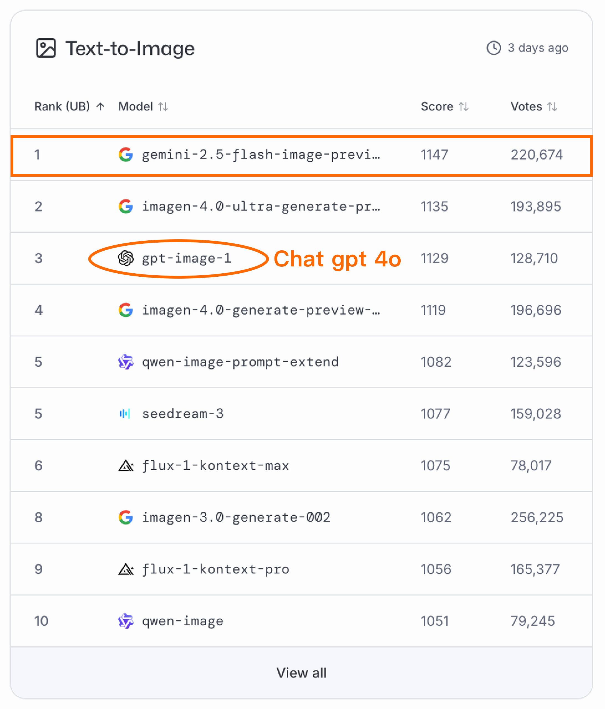Click the Google logo beside imagen-4.0-ultra-generate
This screenshot has height=709, width=605.
click(x=126, y=207)
